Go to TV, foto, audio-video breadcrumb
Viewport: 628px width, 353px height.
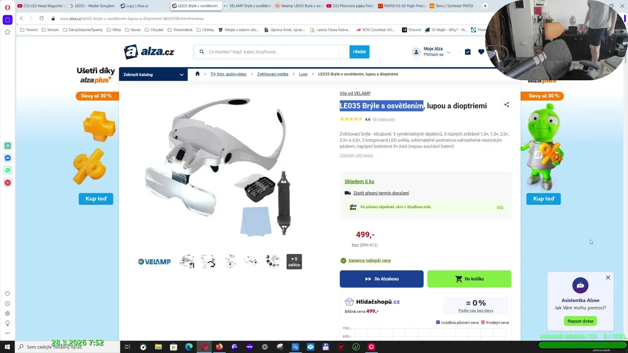pyautogui.click(x=229, y=74)
